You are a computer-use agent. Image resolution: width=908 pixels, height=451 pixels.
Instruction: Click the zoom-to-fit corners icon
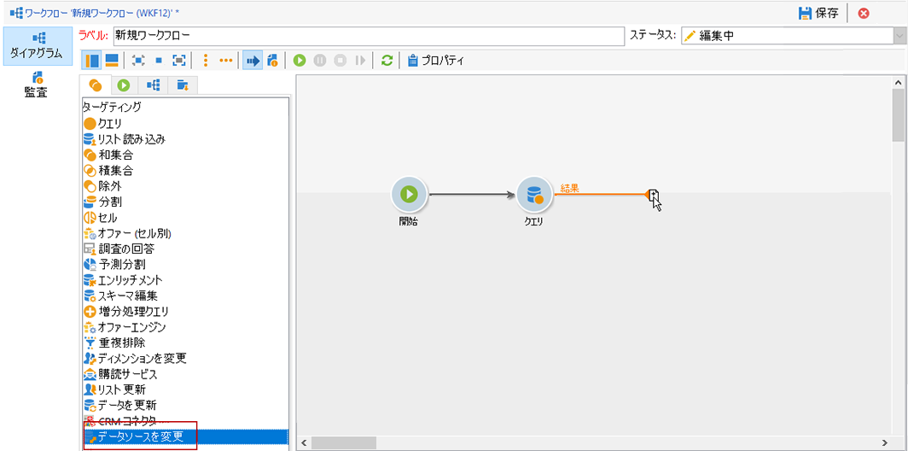138,61
